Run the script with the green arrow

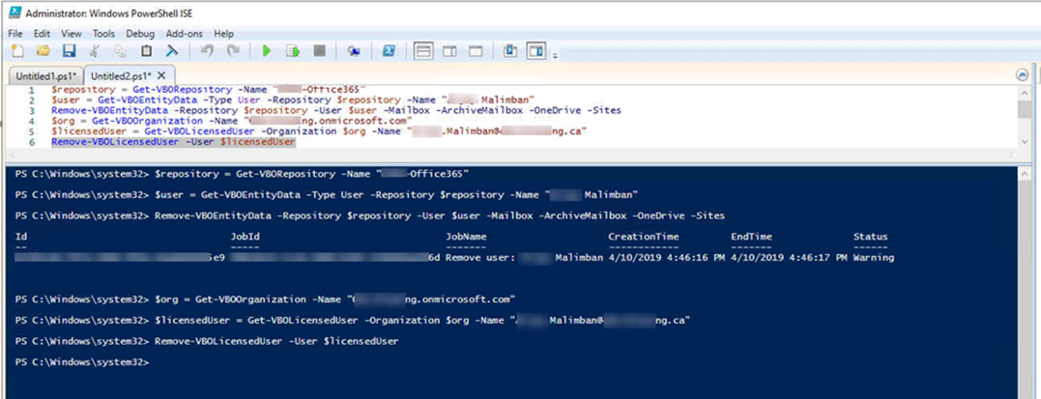click(267, 50)
